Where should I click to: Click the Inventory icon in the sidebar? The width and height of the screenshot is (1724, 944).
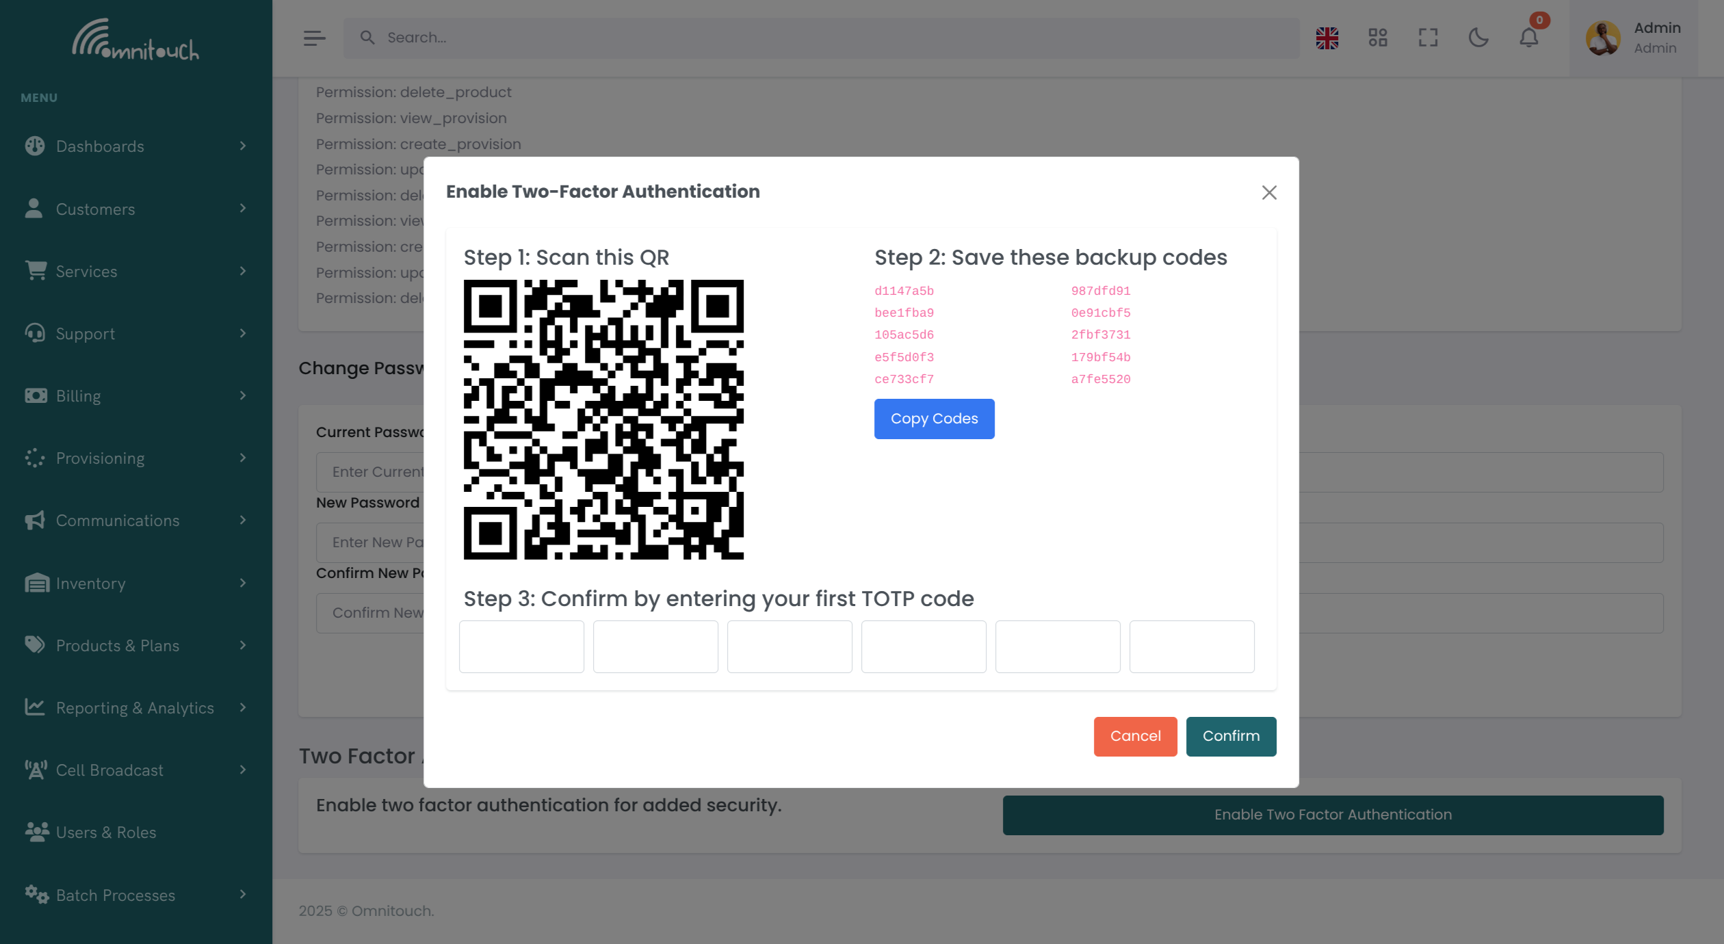35,583
